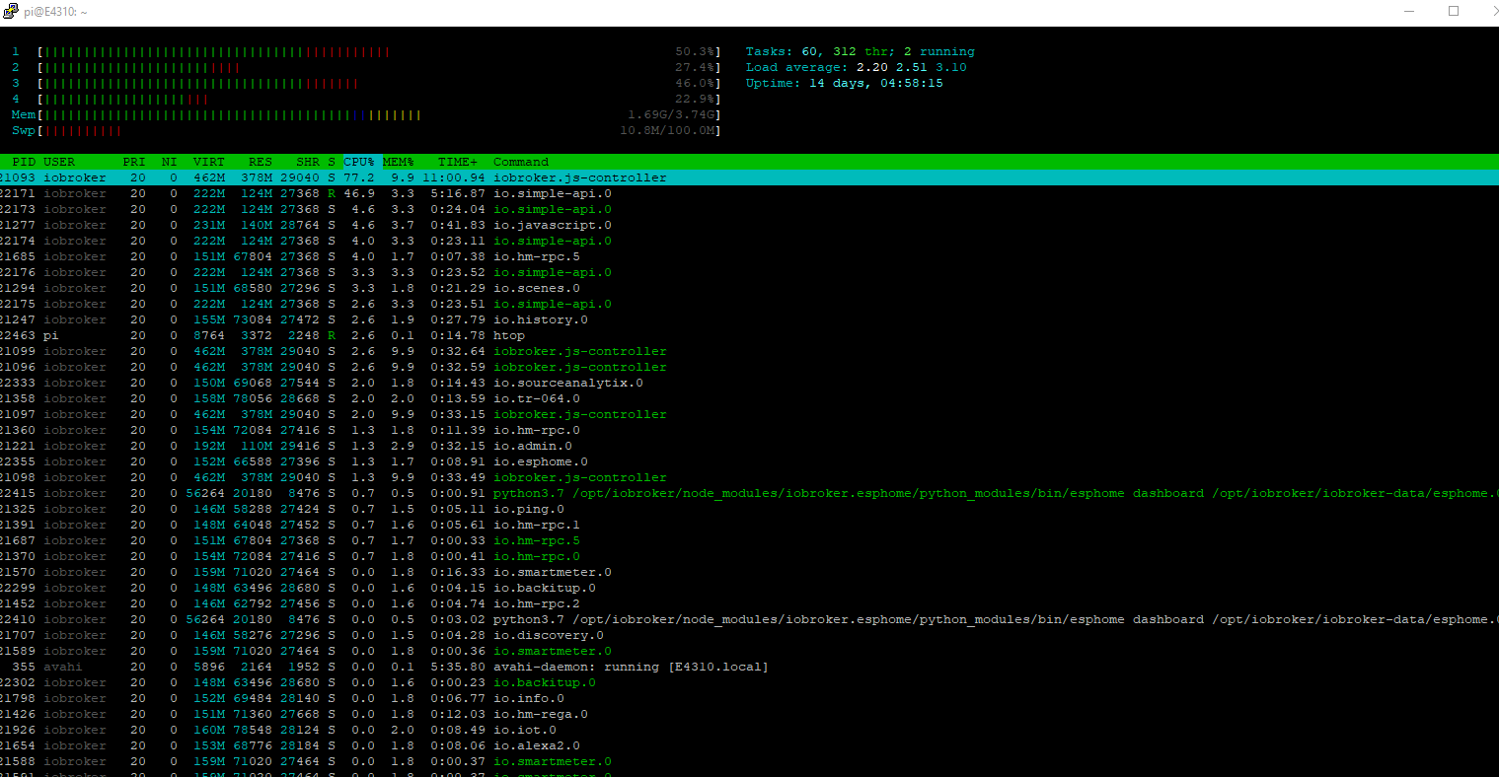This screenshot has width=1499, height=777.
Task: Click the Command column header
Action: pyautogui.click(x=521, y=162)
